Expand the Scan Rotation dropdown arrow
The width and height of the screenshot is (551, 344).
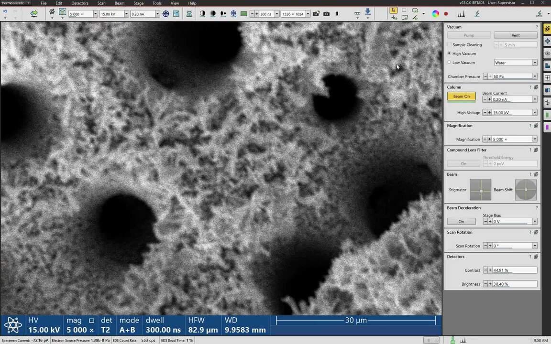pos(534,246)
